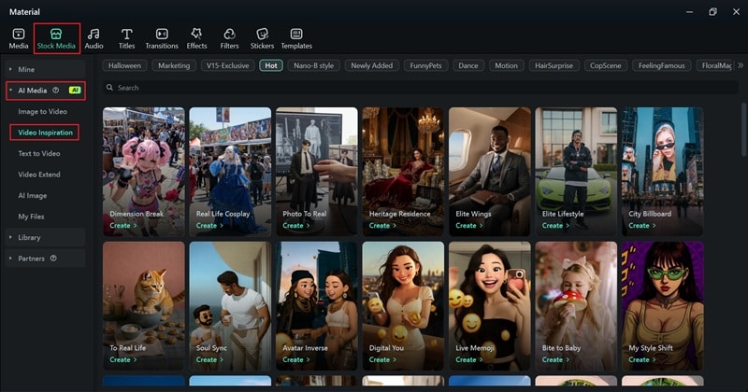Select AI Image in sidebar
Viewport: 748px width, 392px height.
tap(33, 195)
